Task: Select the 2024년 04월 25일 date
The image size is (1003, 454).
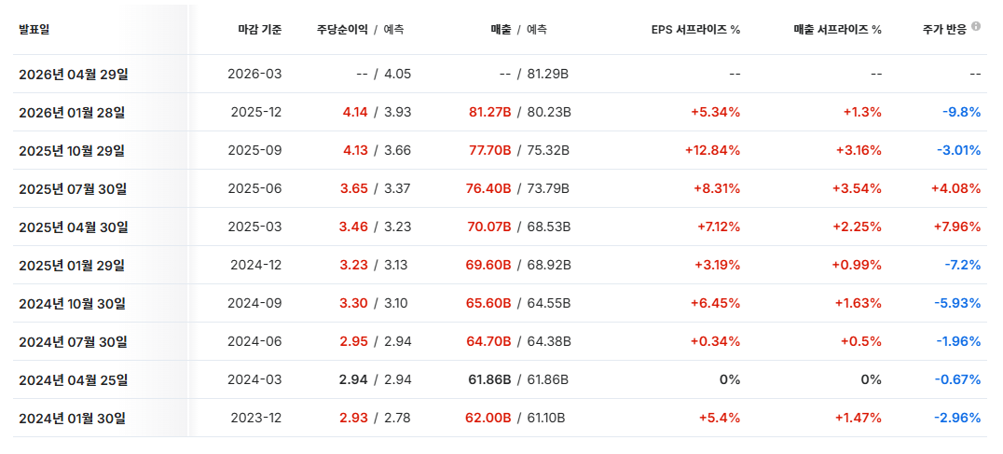Action: 73,379
